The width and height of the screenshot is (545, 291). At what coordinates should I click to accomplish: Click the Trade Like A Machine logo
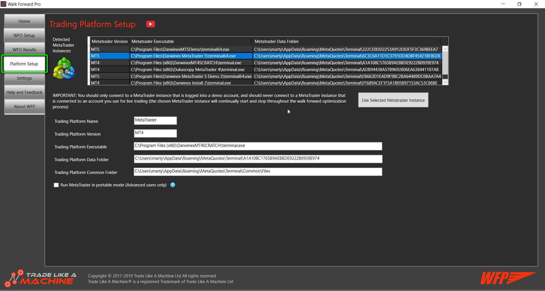click(x=41, y=278)
